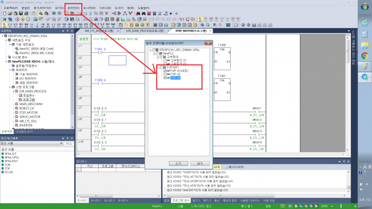Uncheck the P2P 01(내장) checkbox

[x=165, y=71]
